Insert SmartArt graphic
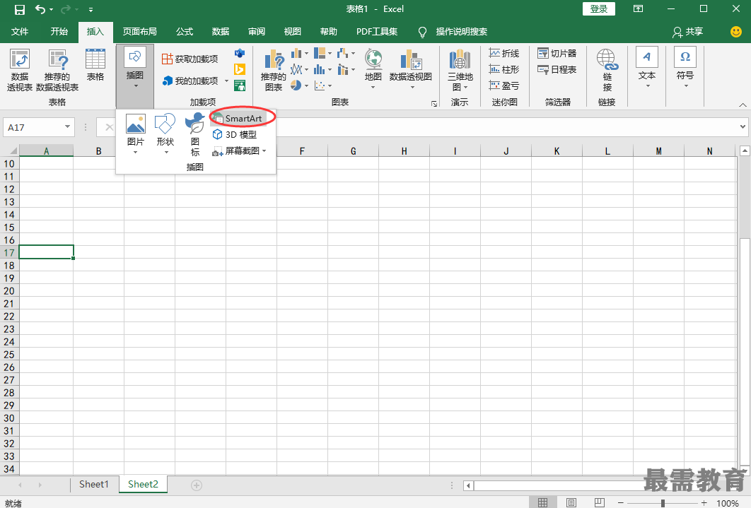Image resolution: width=751 pixels, height=508 pixels. coord(238,118)
